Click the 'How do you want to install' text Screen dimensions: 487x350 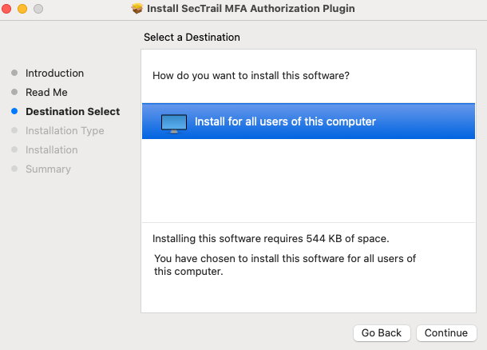[x=251, y=76]
